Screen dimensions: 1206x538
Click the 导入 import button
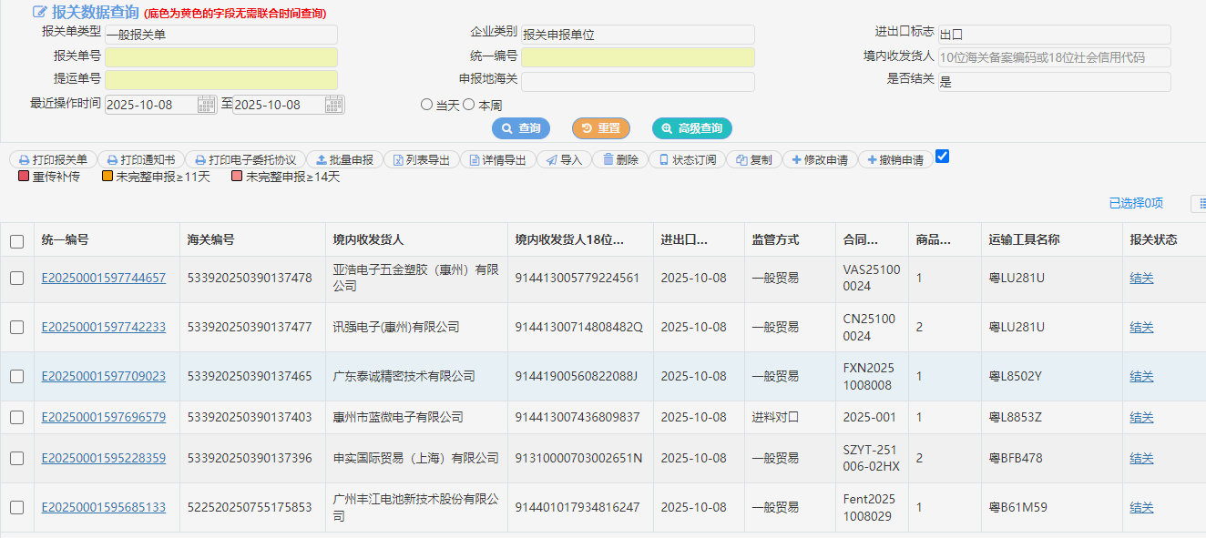563,159
